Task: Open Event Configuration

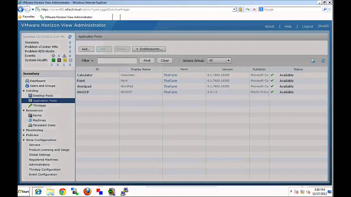Action: pyautogui.click(x=43, y=175)
